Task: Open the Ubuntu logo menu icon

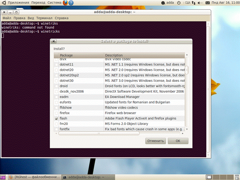Action: (x=4, y=3)
